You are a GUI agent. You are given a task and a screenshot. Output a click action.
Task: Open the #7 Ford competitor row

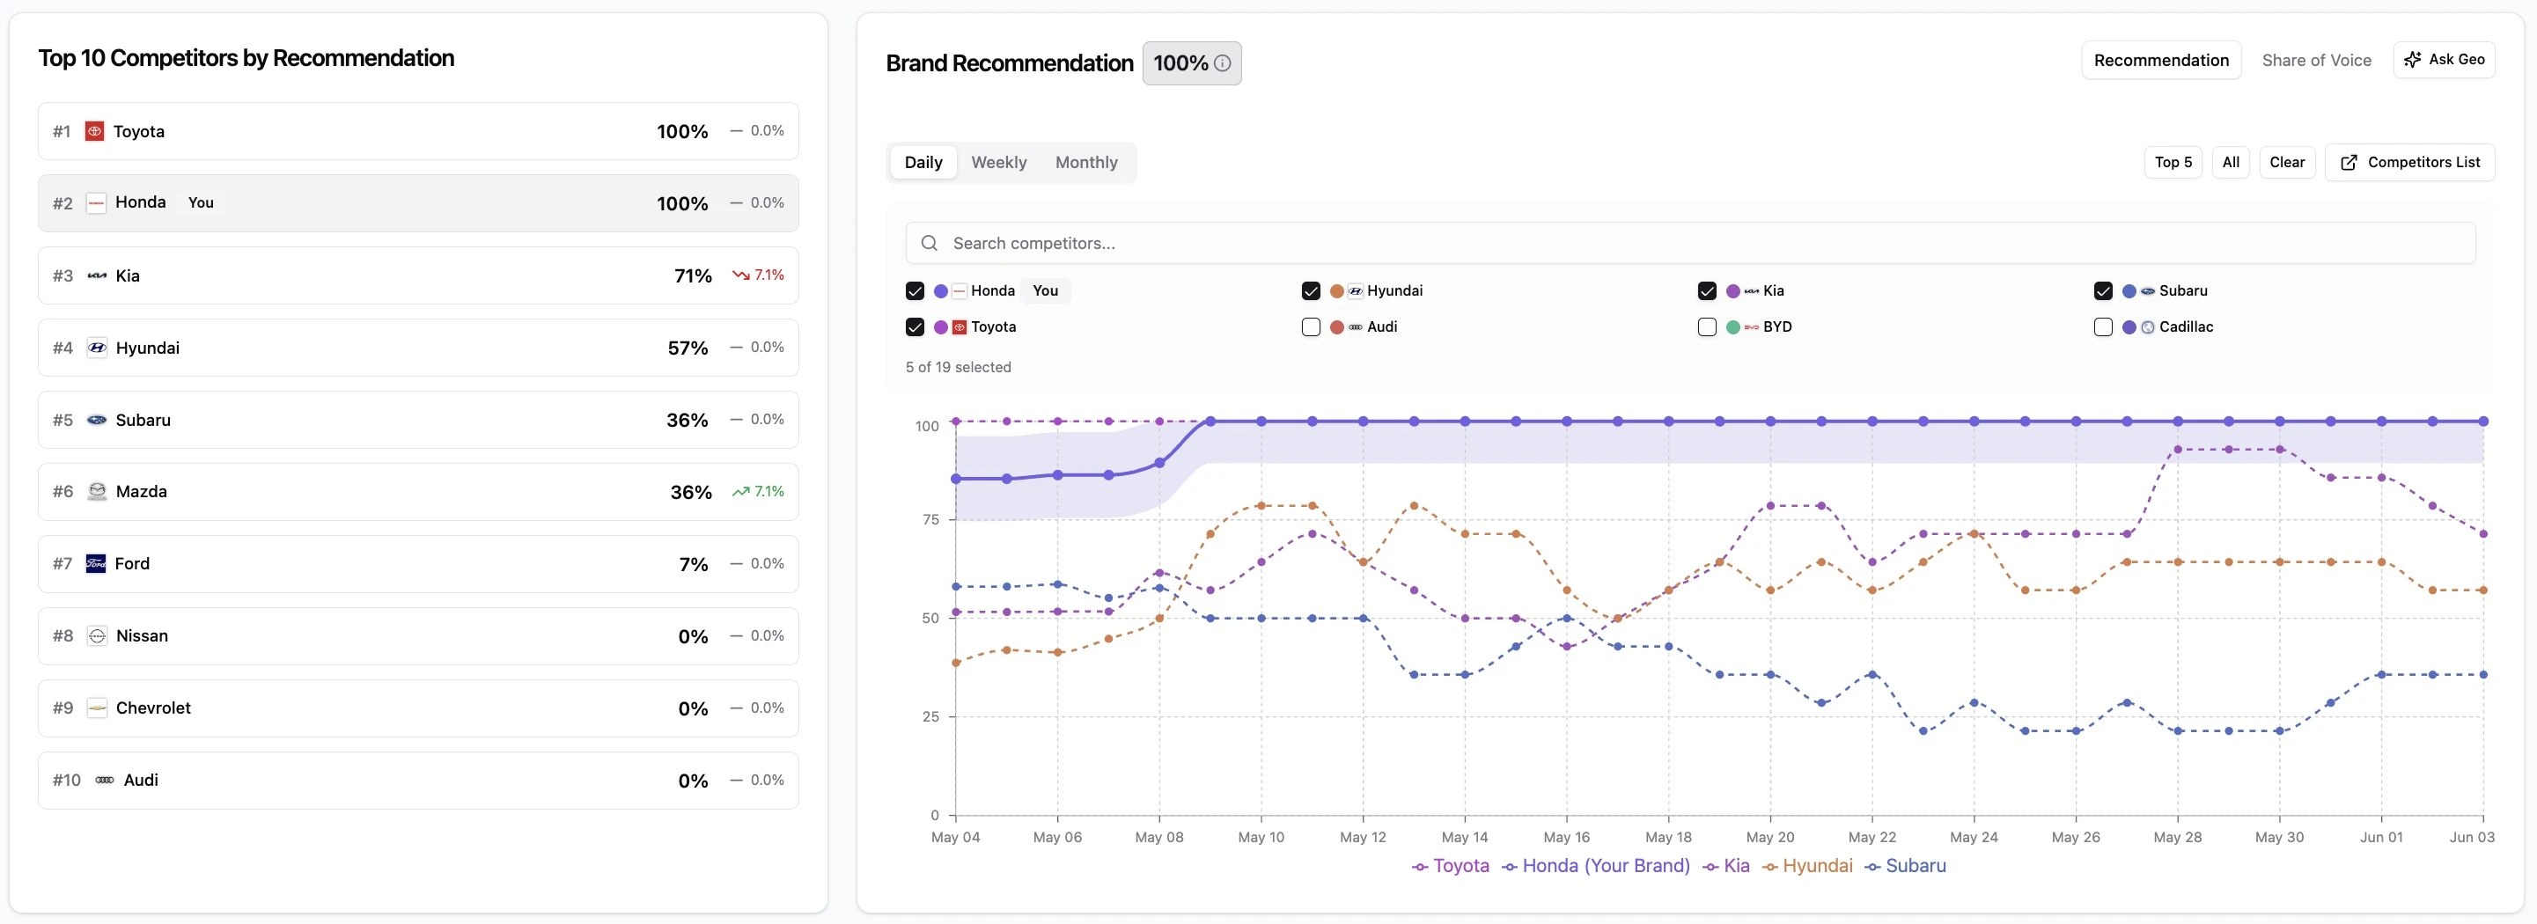(x=418, y=564)
